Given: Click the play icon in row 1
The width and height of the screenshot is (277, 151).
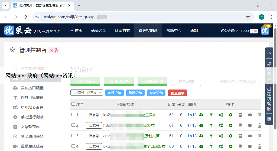Looking at the screenshot, I should [x=230, y=115].
